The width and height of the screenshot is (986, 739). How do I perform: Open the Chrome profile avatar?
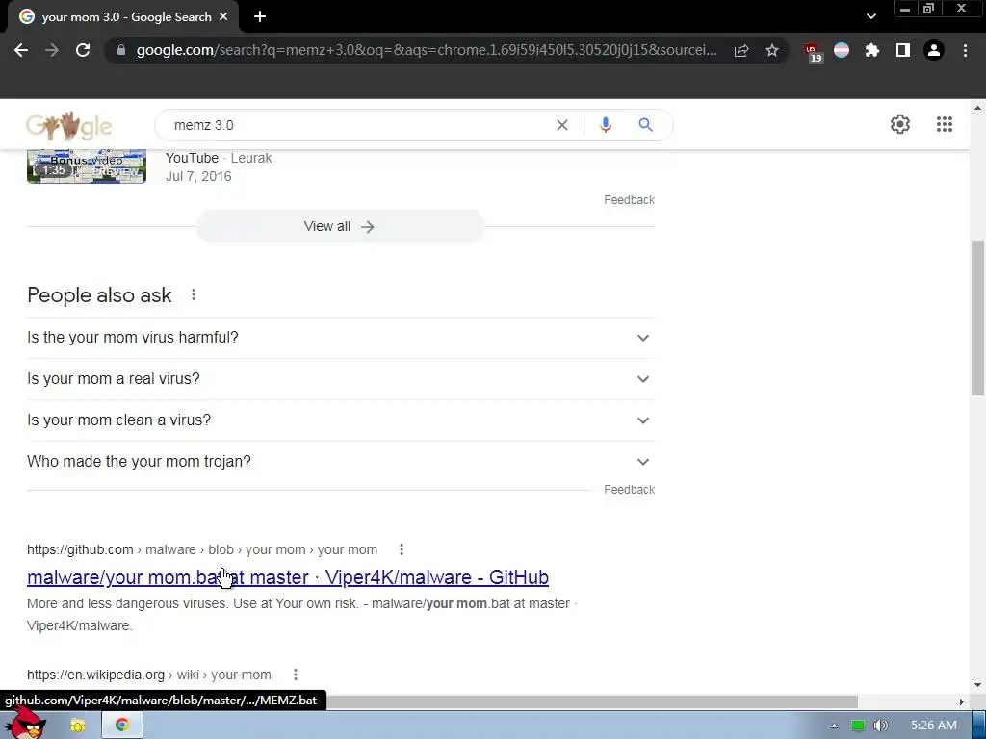(x=934, y=50)
